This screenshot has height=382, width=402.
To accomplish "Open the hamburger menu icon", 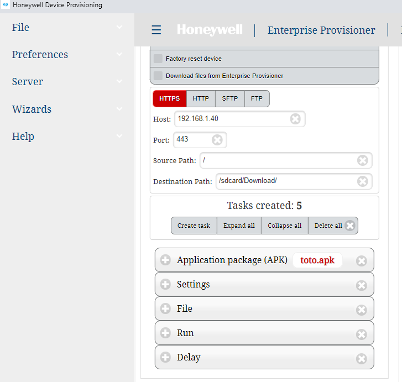I will point(156,30).
